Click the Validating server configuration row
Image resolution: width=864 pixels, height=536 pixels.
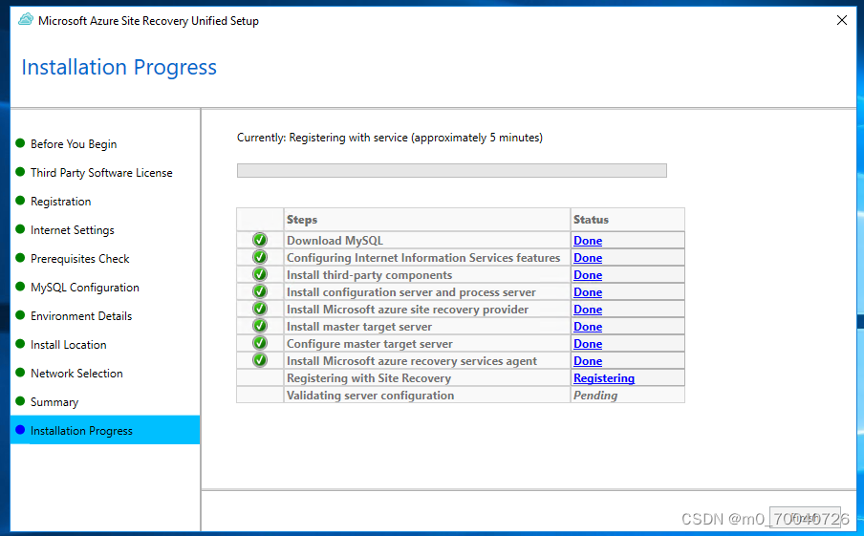[x=461, y=395]
